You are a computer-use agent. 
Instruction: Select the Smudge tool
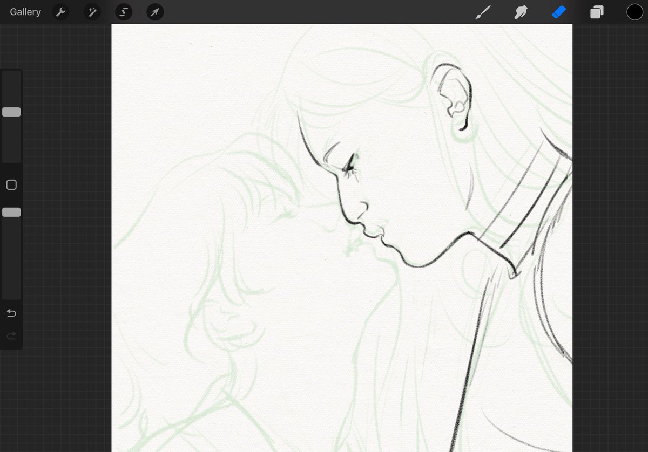pyautogui.click(x=521, y=12)
